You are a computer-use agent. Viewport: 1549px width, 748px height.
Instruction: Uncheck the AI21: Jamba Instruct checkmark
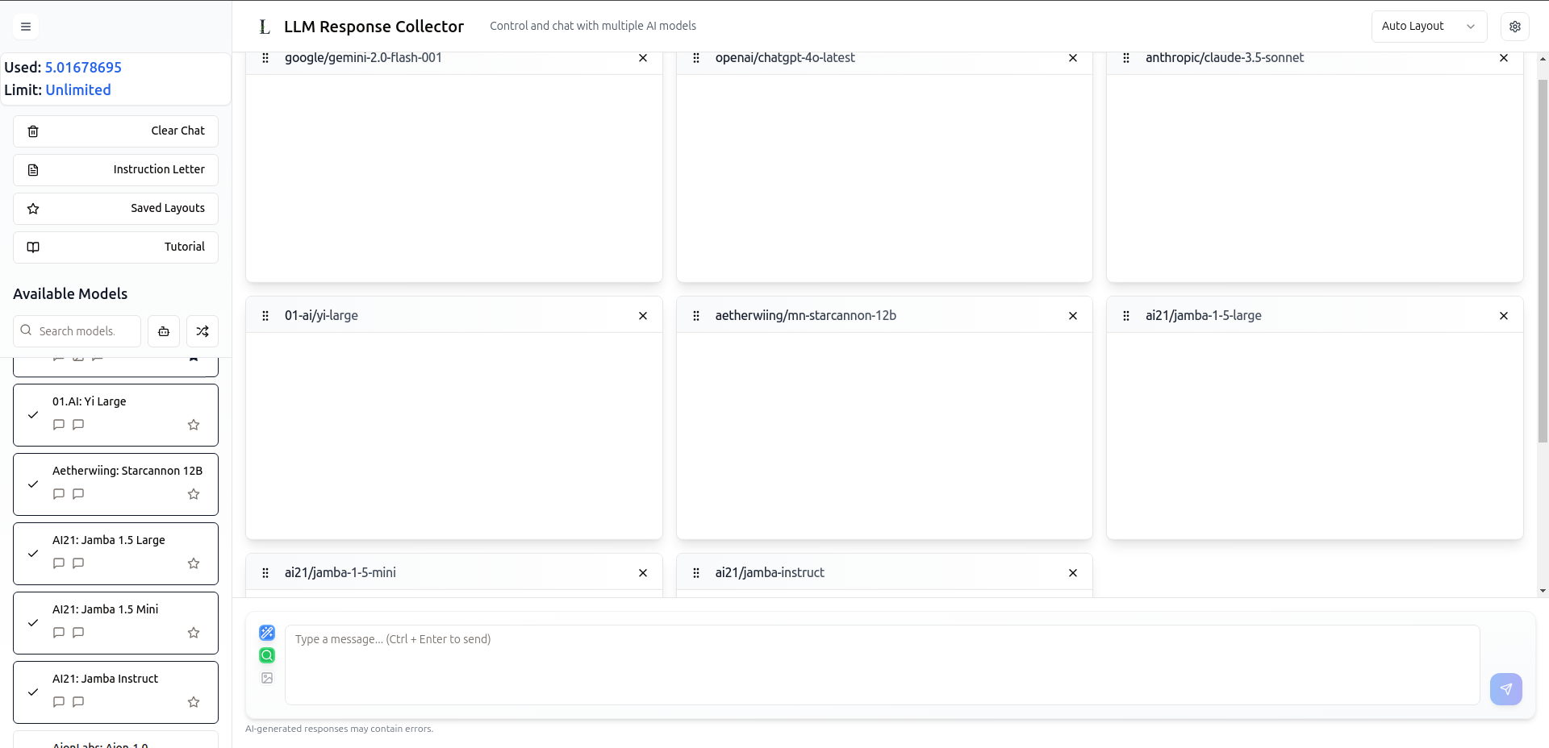[x=33, y=692]
